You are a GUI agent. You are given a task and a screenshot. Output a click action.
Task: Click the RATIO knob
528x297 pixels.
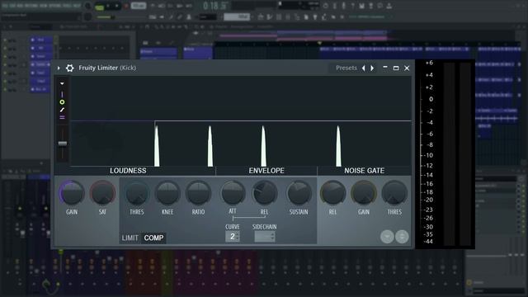198,193
